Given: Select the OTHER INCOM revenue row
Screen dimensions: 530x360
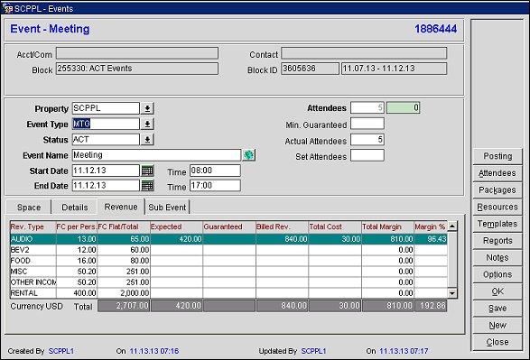Looking at the screenshot, I should click(228, 282).
